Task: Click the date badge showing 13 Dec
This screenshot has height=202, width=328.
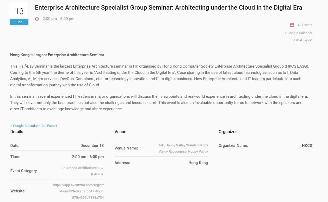Action: 19,15
